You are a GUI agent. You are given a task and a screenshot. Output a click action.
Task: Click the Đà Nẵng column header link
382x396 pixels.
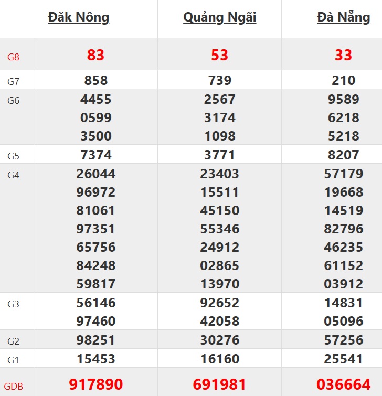pyautogui.click(x=343, y=17)
